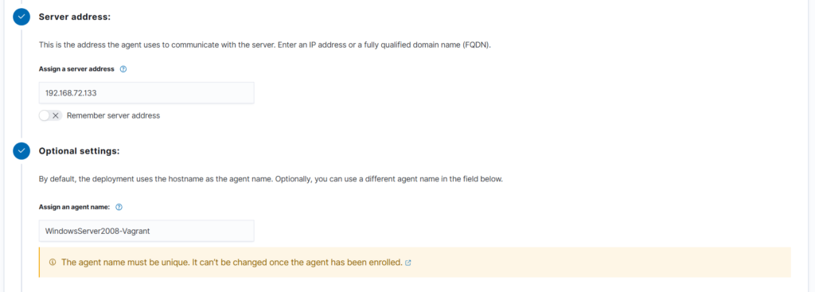
Task: Click the X mark inside the Remember switch
Action: [x=56, y=116]
